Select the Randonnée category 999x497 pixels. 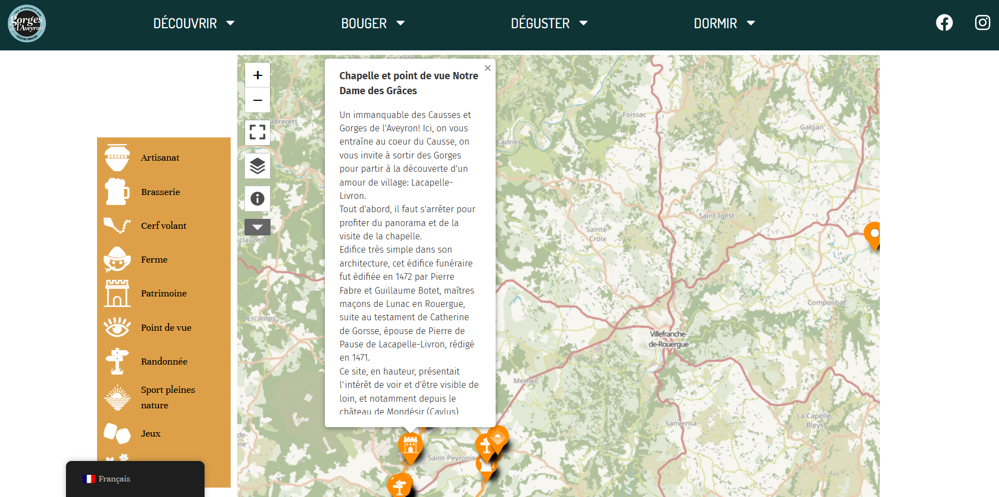[164, 362]
